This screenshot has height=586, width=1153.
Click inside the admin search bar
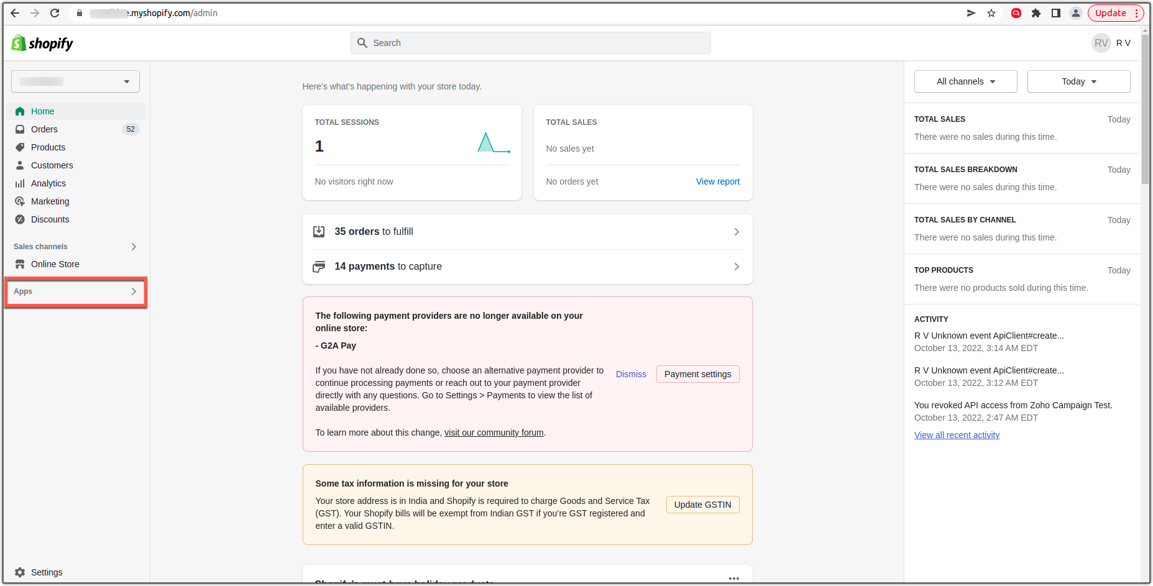pos(530,42)
